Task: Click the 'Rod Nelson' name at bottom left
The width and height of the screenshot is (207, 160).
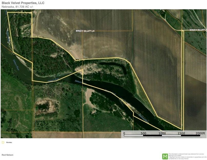Action: [x=7, y=155]
